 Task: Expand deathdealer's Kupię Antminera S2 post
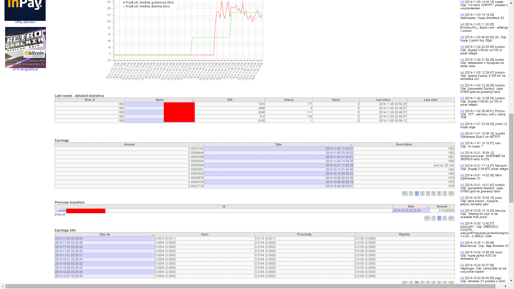tap(462, 15)
